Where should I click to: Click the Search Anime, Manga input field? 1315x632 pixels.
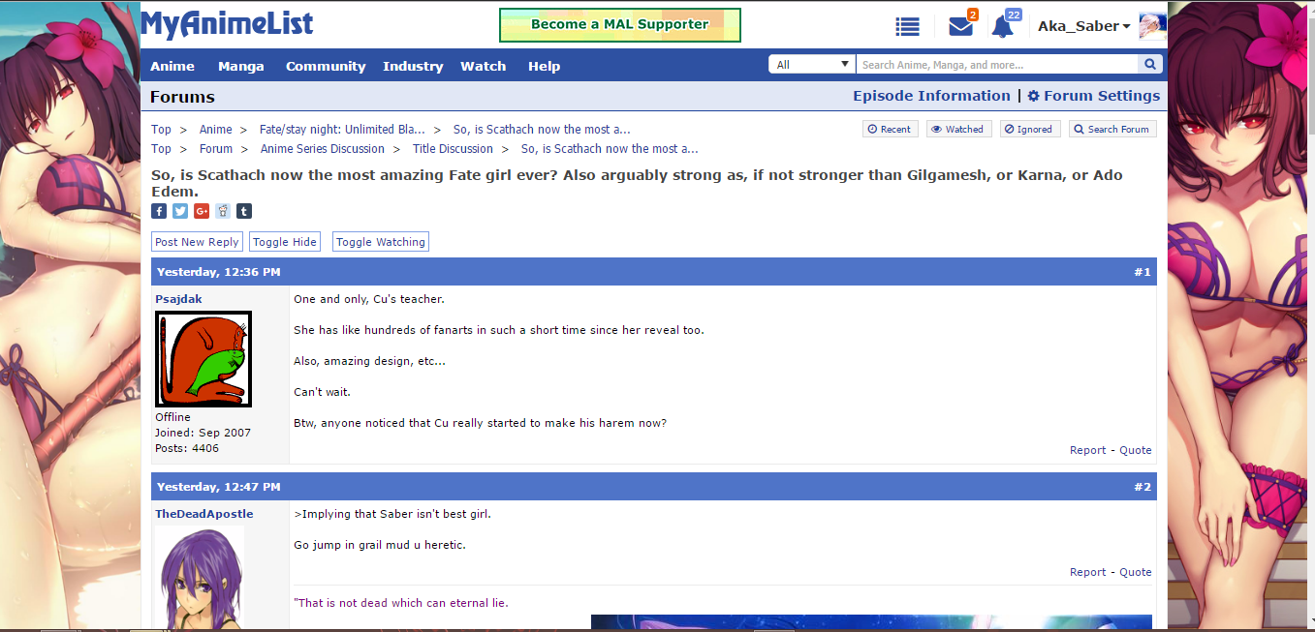tap(995, 65)
